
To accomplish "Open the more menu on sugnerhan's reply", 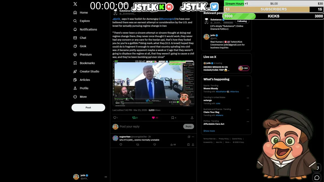I will [193, 137].
